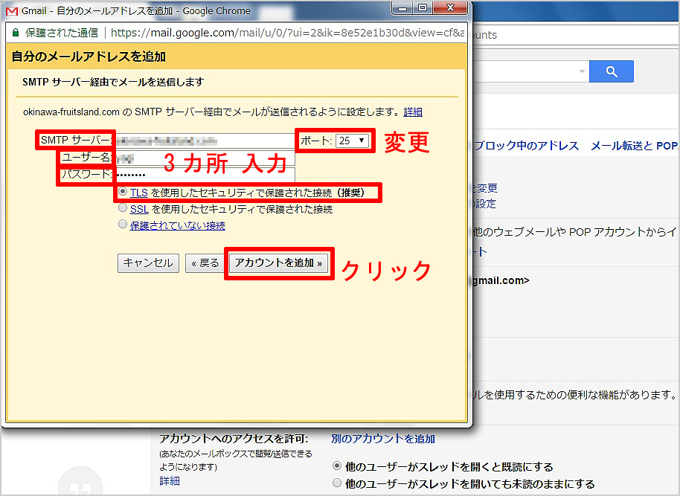
Task: Expand the search options dropdown arrow
Action: pos(581,71)
